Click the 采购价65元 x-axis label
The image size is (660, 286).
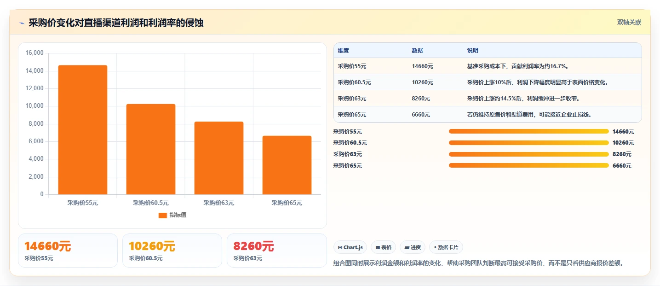(287, 203)
